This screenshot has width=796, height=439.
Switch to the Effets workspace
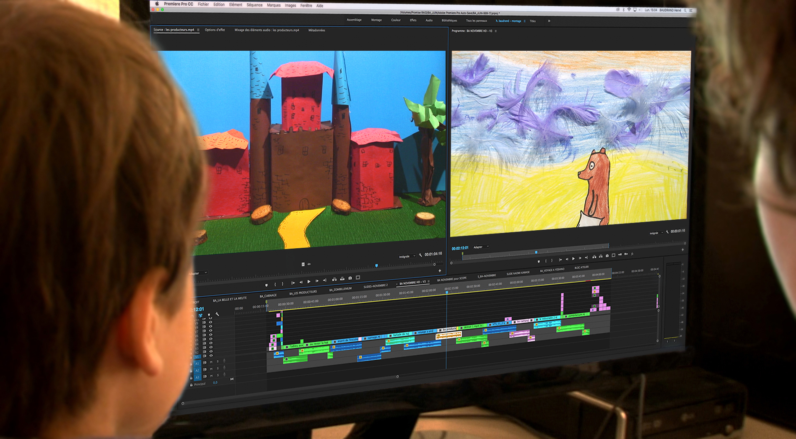click(413, 20)
